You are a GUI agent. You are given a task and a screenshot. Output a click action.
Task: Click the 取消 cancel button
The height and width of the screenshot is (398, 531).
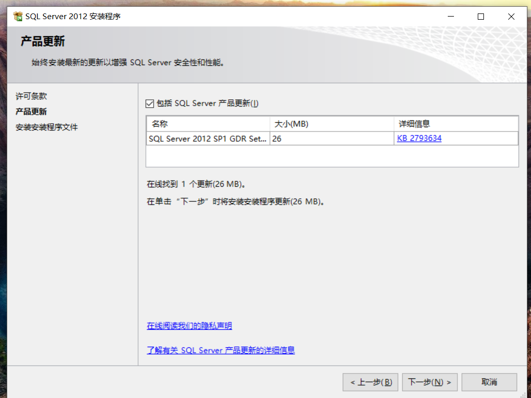point(489,382)
